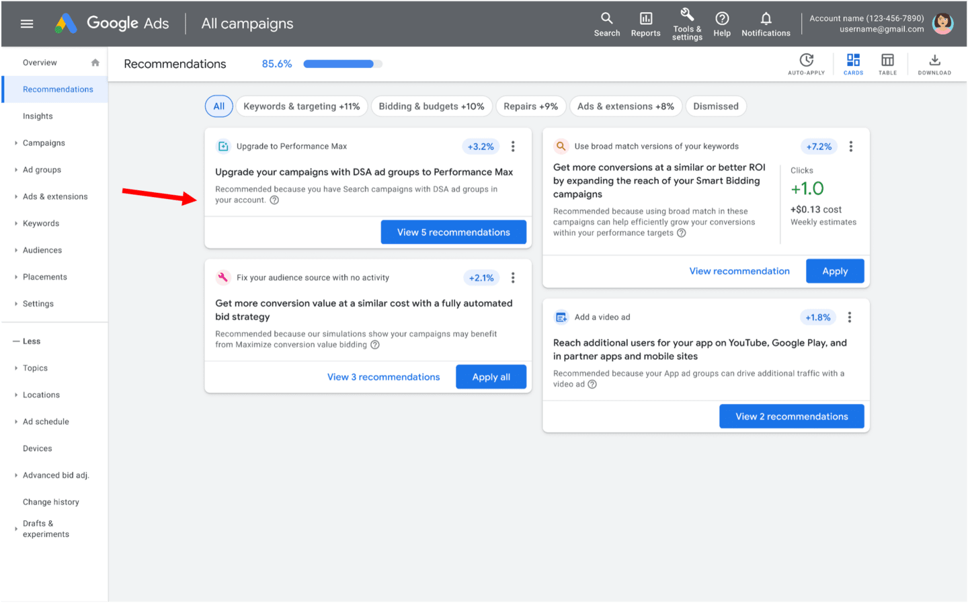Click the 85.6% optimization score

coord(277,64)
